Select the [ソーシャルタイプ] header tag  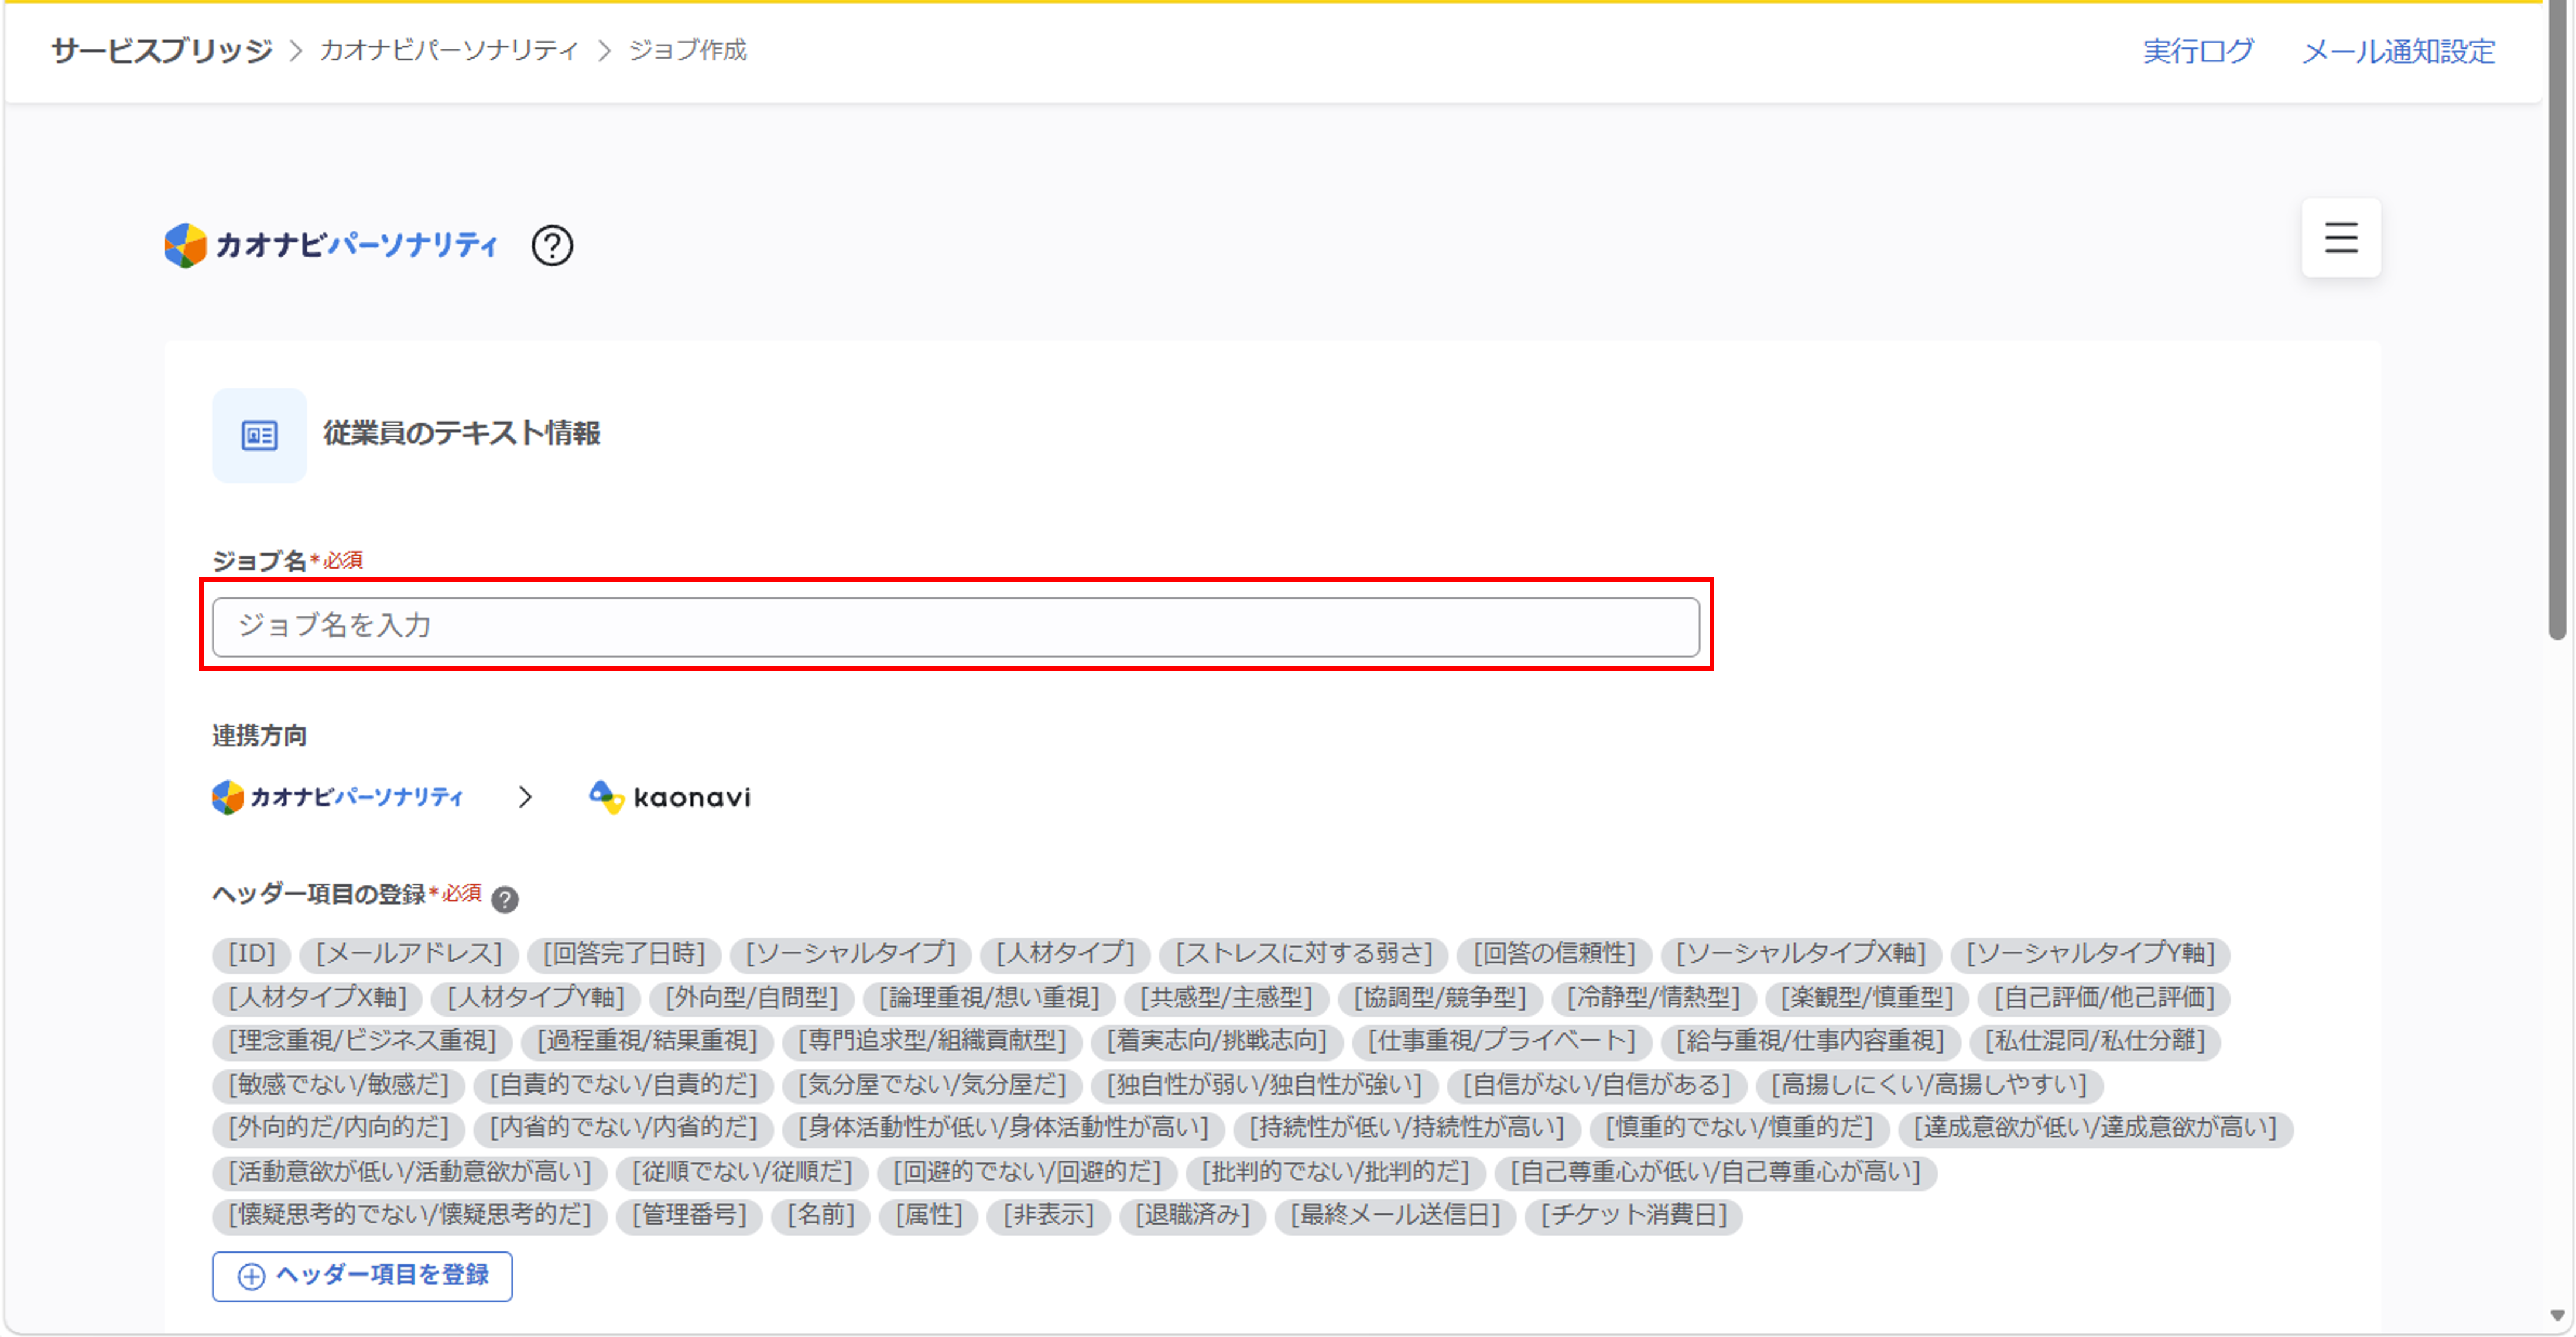851,954
